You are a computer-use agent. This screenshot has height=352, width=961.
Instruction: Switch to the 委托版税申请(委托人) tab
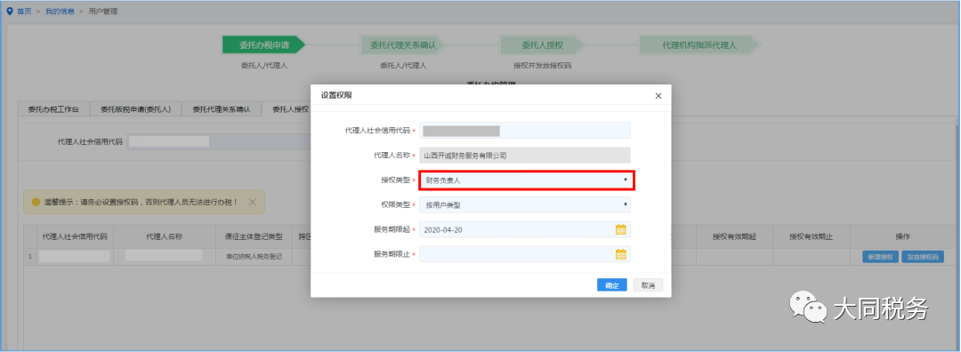[x=135, y=109]
